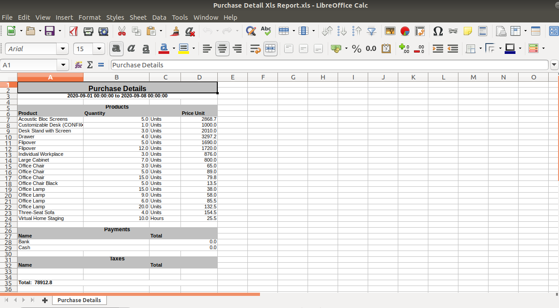Expand the formula bar with its arrow
The height and width of the screenshot is (308, 559).
(554, 65)
